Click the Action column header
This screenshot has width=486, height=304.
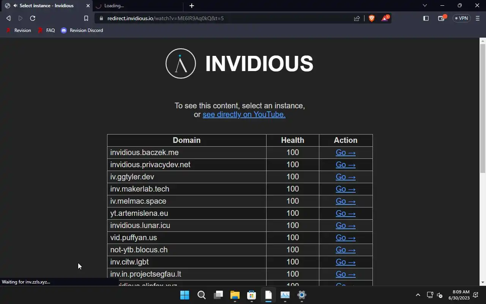(x=346, y=140)
